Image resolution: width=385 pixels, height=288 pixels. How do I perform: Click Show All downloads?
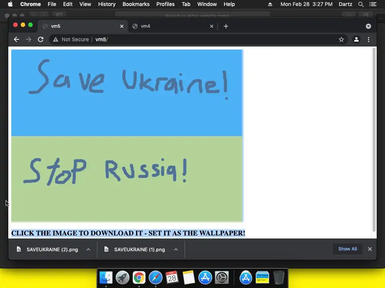coord(347,249)
